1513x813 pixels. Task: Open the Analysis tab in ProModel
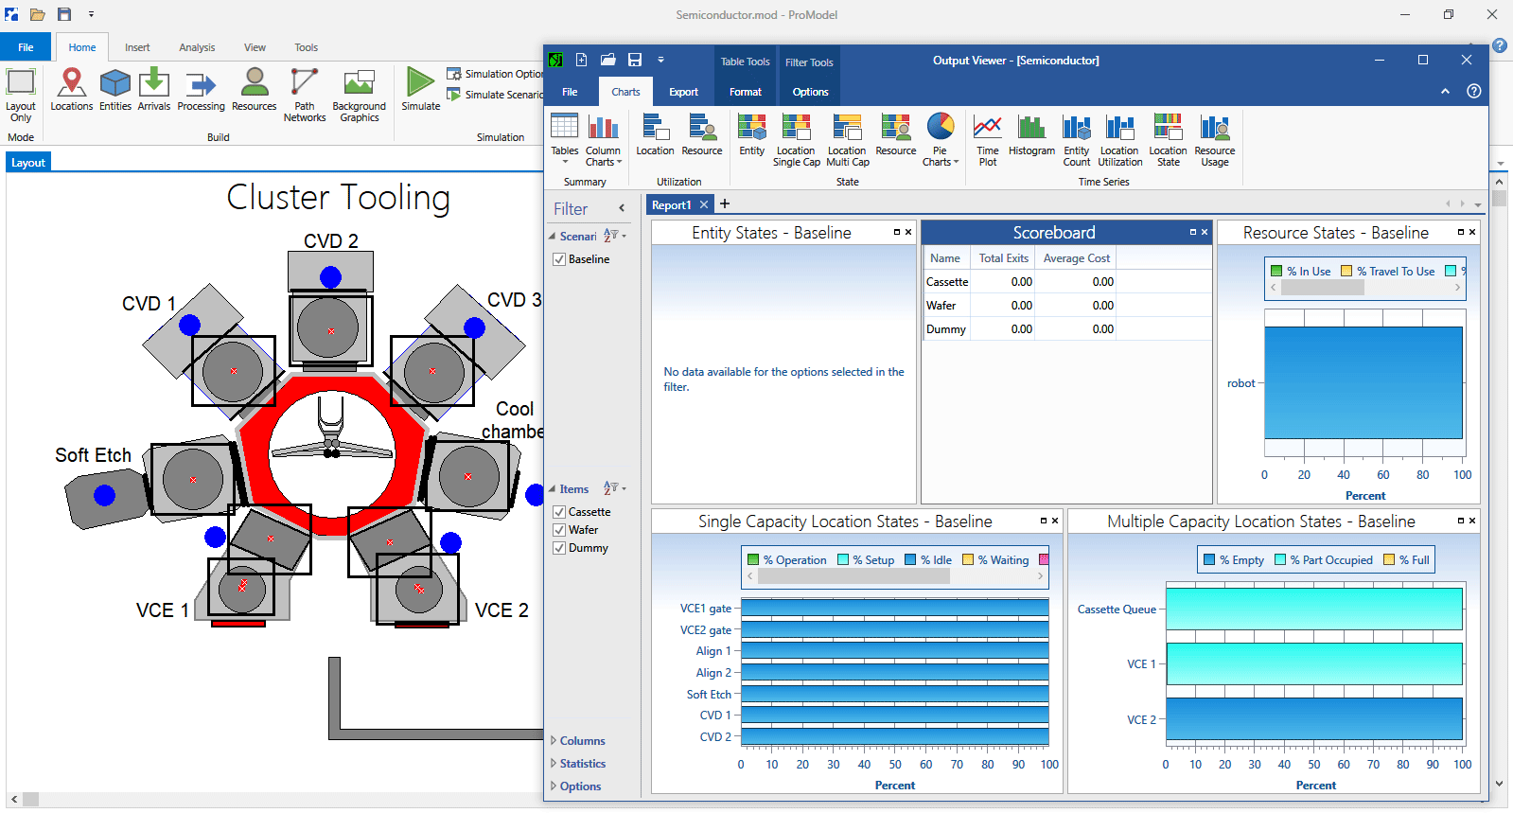point(197,47)
